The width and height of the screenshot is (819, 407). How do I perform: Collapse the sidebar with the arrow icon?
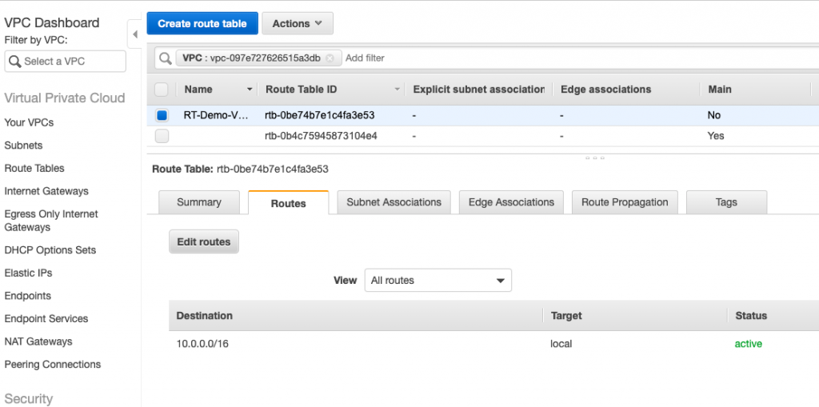[134, 34]
